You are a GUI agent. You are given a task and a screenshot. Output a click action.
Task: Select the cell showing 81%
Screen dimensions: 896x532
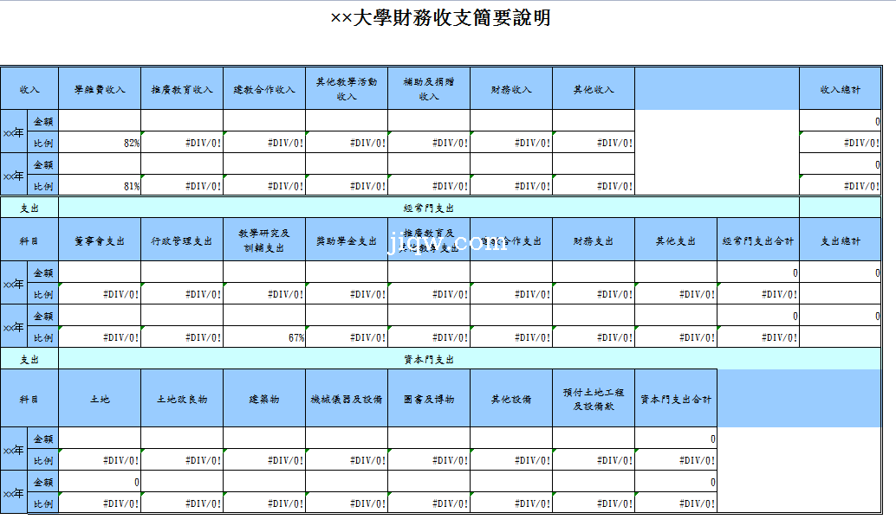coord(100,186)
